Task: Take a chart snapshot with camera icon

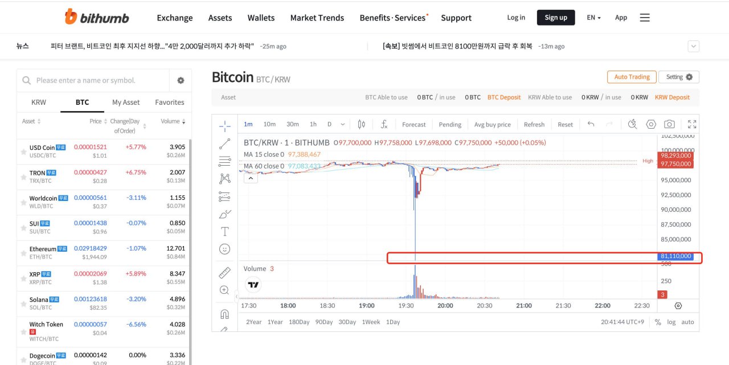Action: [x=669, y=124]
